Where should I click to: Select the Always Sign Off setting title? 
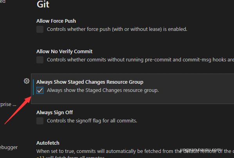click(x=54, y=113)
